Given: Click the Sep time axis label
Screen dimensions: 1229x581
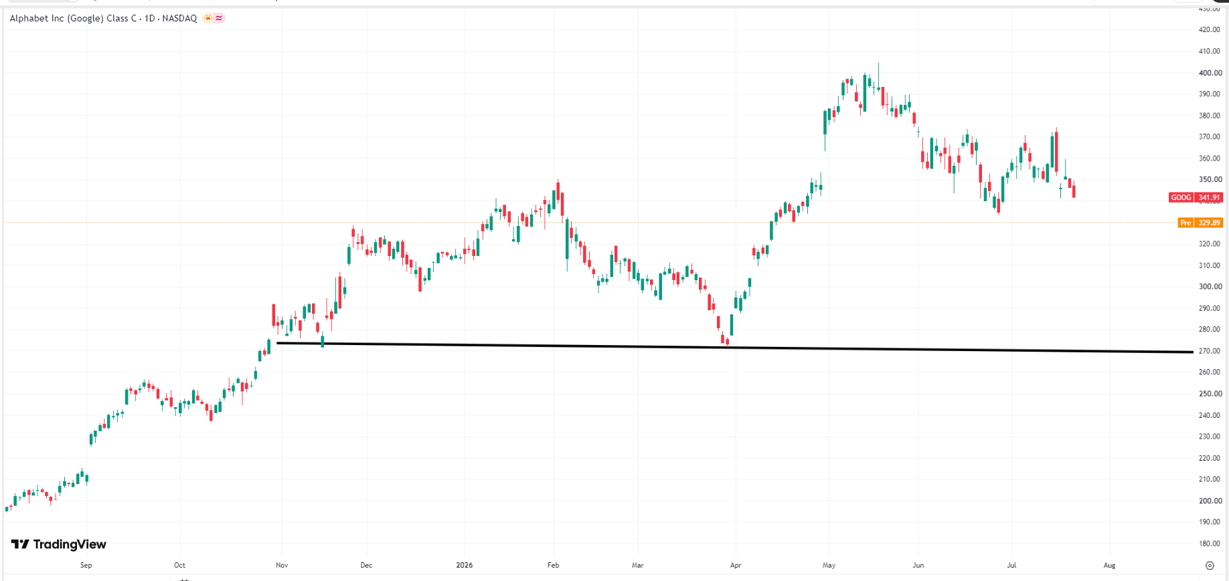Looking at the screenshot, I should coord(86,566).
